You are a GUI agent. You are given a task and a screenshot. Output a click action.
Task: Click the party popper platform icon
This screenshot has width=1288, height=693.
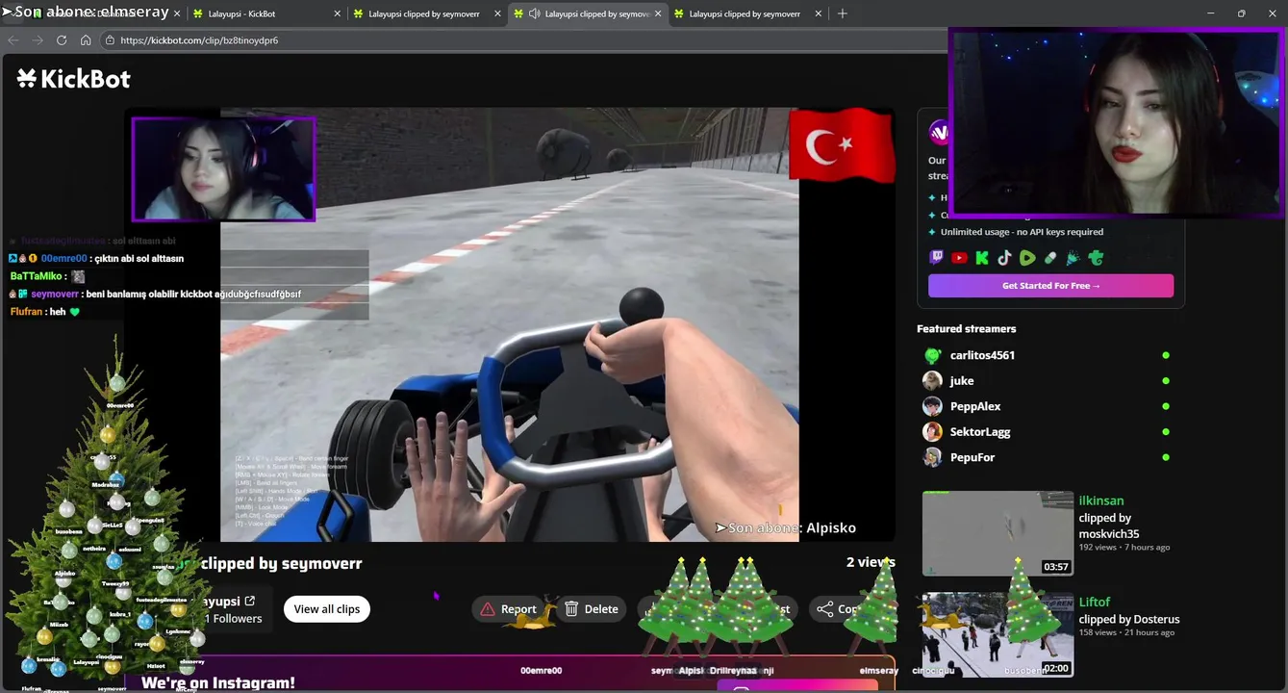(1073, 258)
